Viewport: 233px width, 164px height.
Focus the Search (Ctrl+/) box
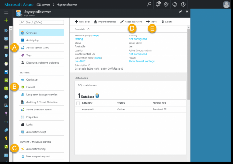pyautogui.click(x=42, y=22)
